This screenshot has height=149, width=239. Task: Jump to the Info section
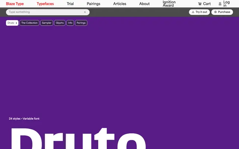coord(70,23)
